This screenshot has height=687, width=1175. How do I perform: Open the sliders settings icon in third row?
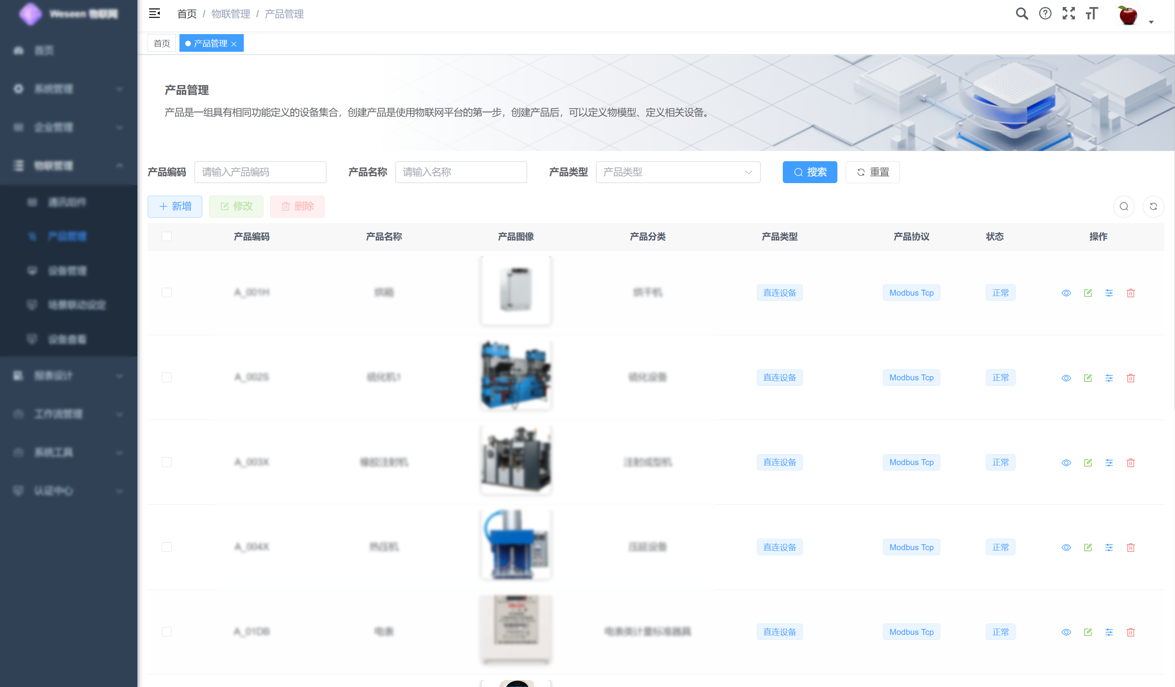click(x=1109, y=462)
